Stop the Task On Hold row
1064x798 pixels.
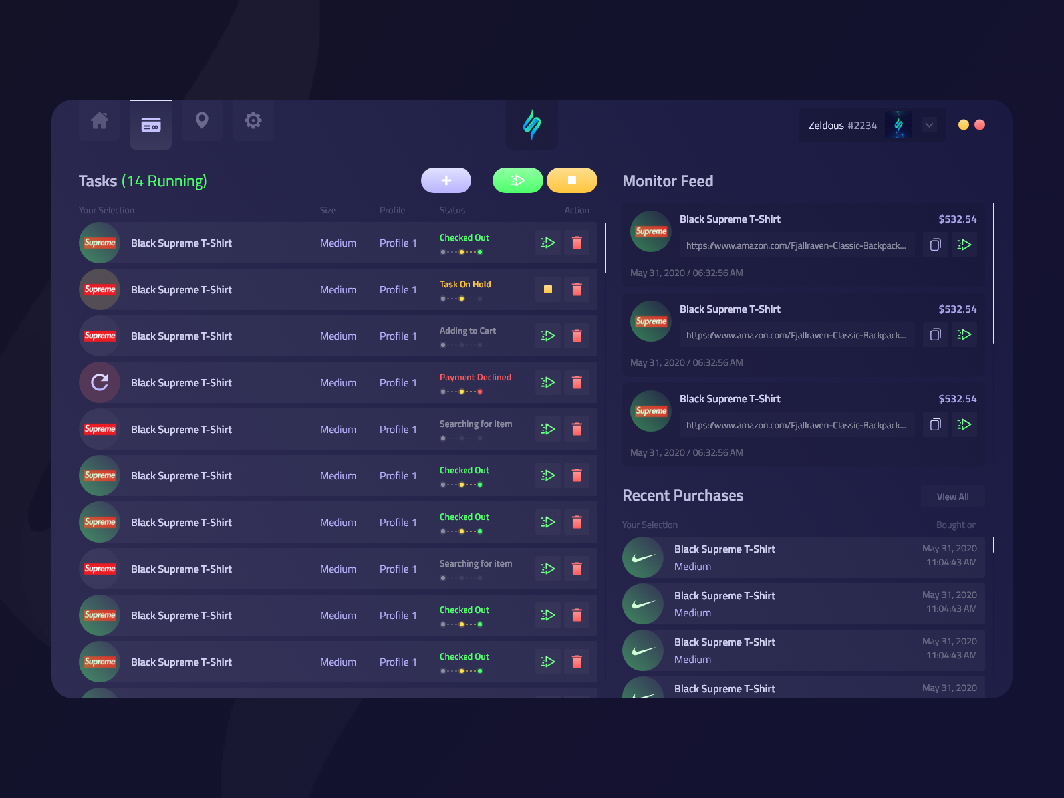tap(548, 289)
